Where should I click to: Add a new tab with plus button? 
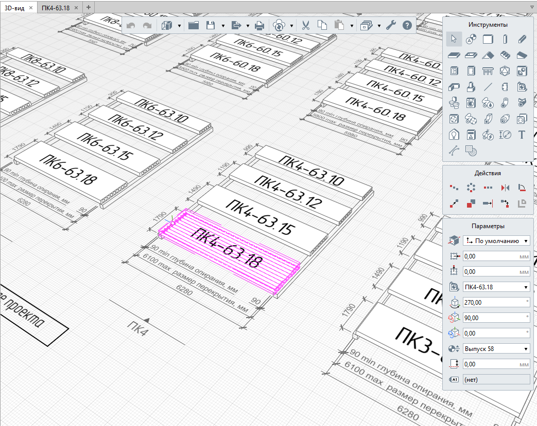88,7
